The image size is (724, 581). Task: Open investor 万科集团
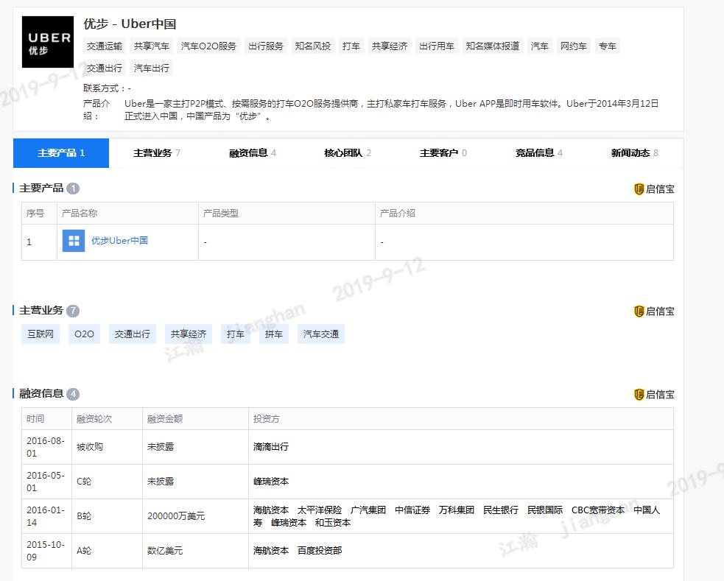[457, 510]
